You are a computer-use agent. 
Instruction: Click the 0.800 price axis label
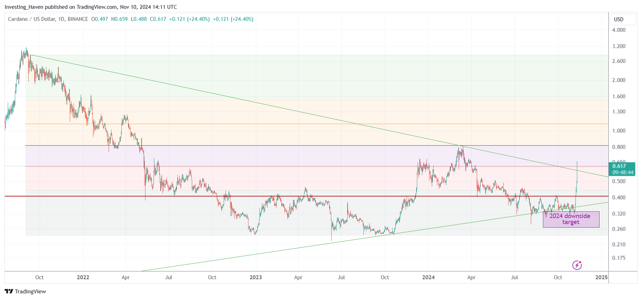click(x=619, y=147)
